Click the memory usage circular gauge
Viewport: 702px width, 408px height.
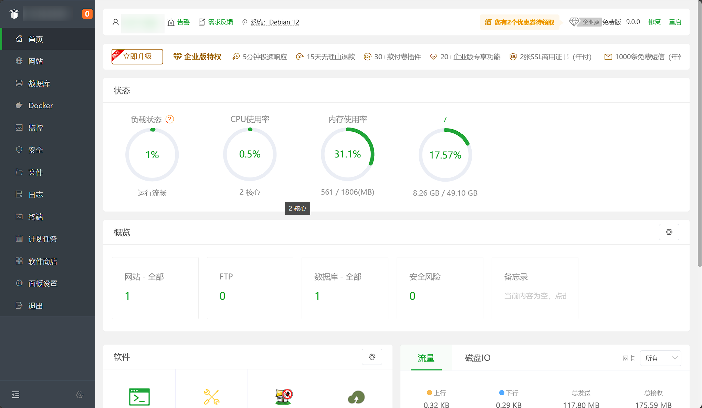tap(347, 154)
